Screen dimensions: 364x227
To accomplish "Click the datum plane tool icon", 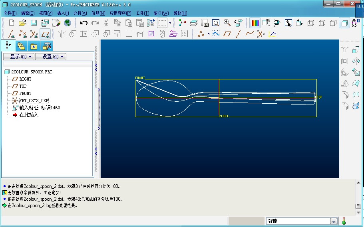I will pyautogui.click(x=227, y=34).
